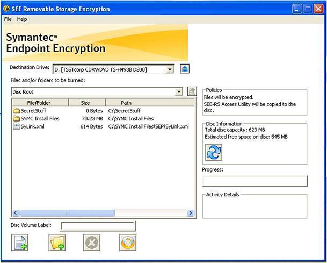Click the 0 Bytes size value
Screen dimensions: 327x263
[x=95, y=111]
